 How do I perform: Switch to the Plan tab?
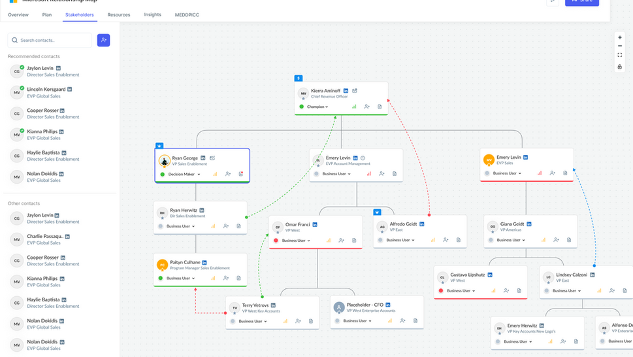click(x=47, y=14)
